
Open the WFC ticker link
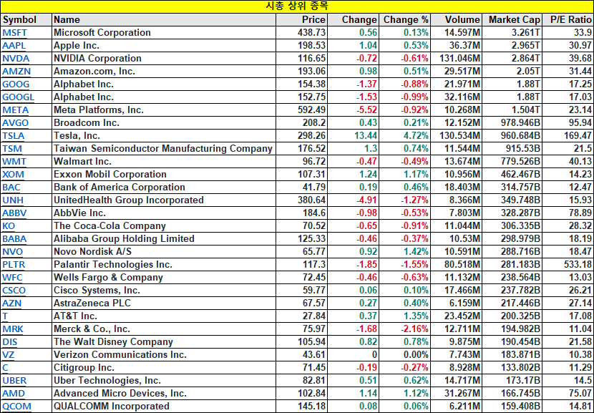(x=12, y=278)
